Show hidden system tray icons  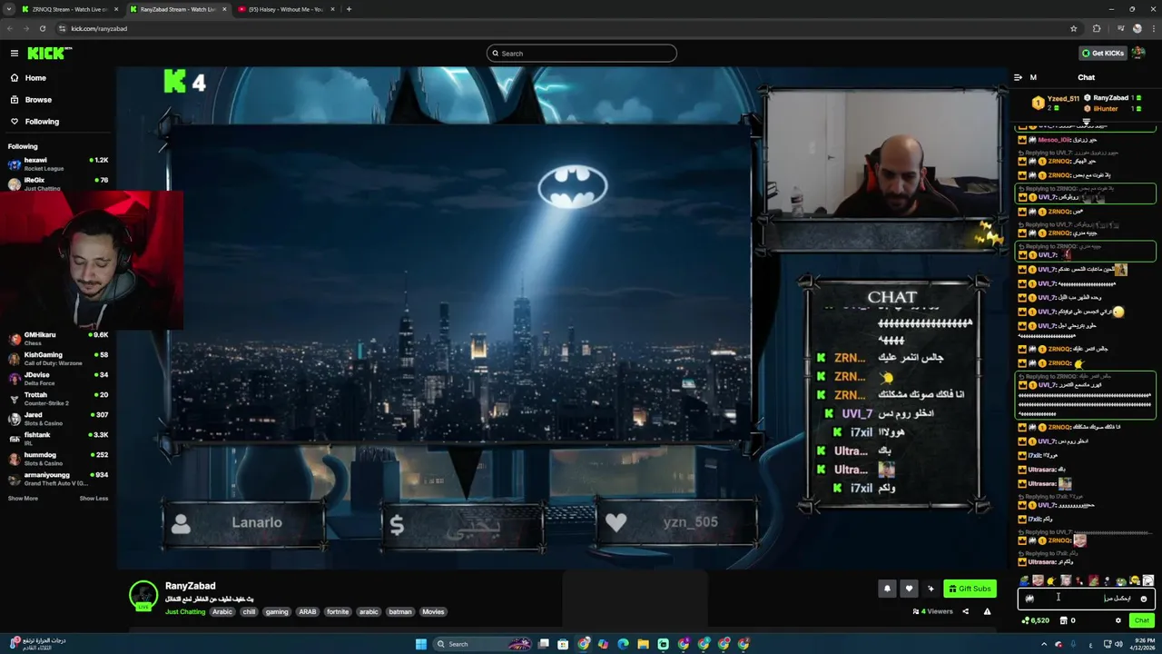pyautogui.click(x=1044, y=644)
